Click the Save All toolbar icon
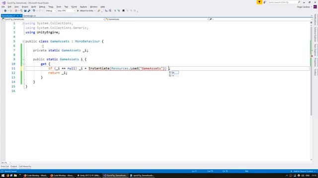 click(x=29, y=11)
